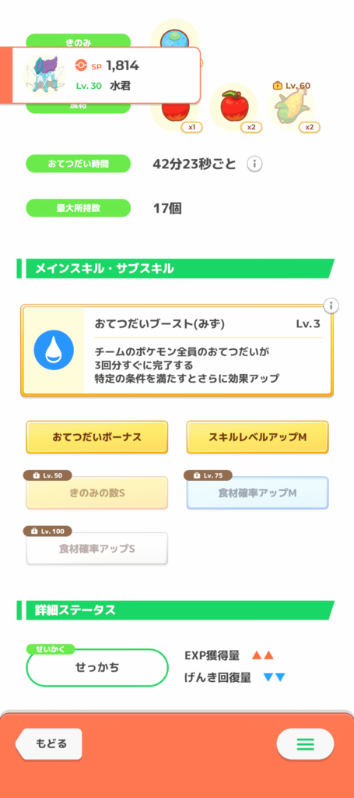Open the main skill info icon
354x798 pixels.
click(x=331, y=305)
